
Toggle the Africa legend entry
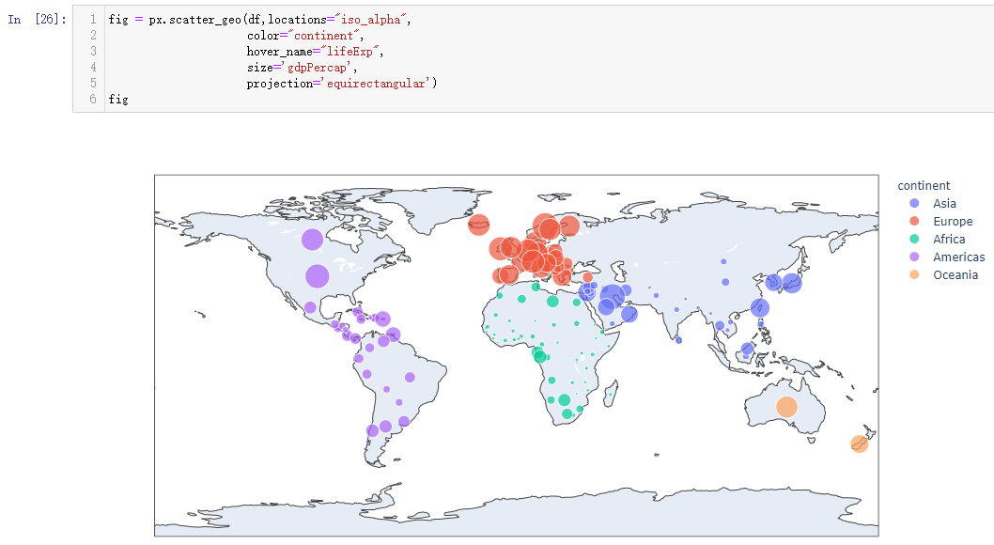[x=948, y=239]
